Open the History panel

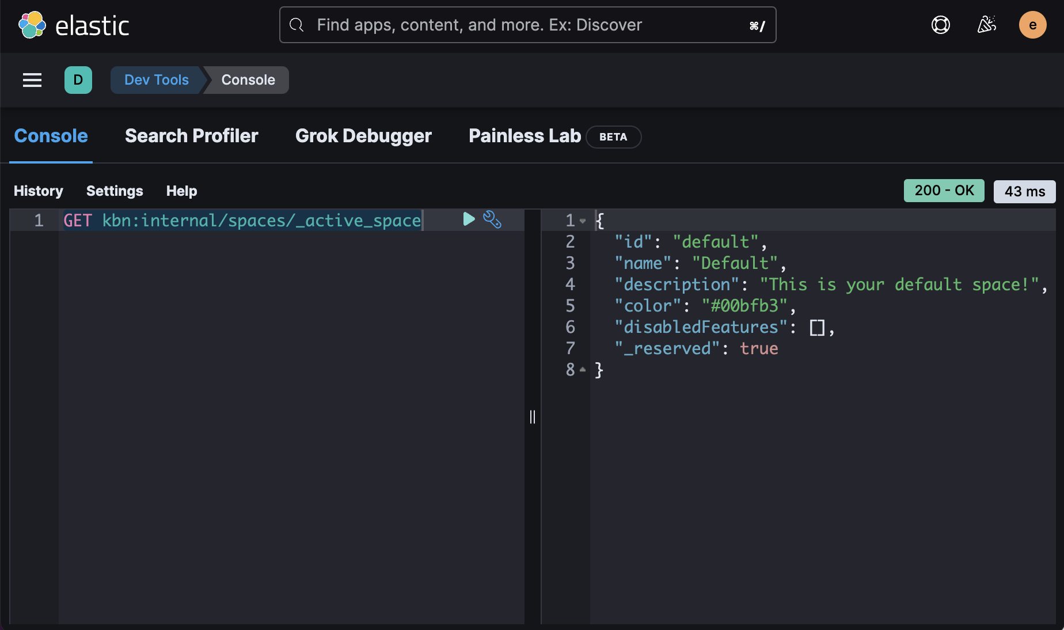click(x=38, y=191)
